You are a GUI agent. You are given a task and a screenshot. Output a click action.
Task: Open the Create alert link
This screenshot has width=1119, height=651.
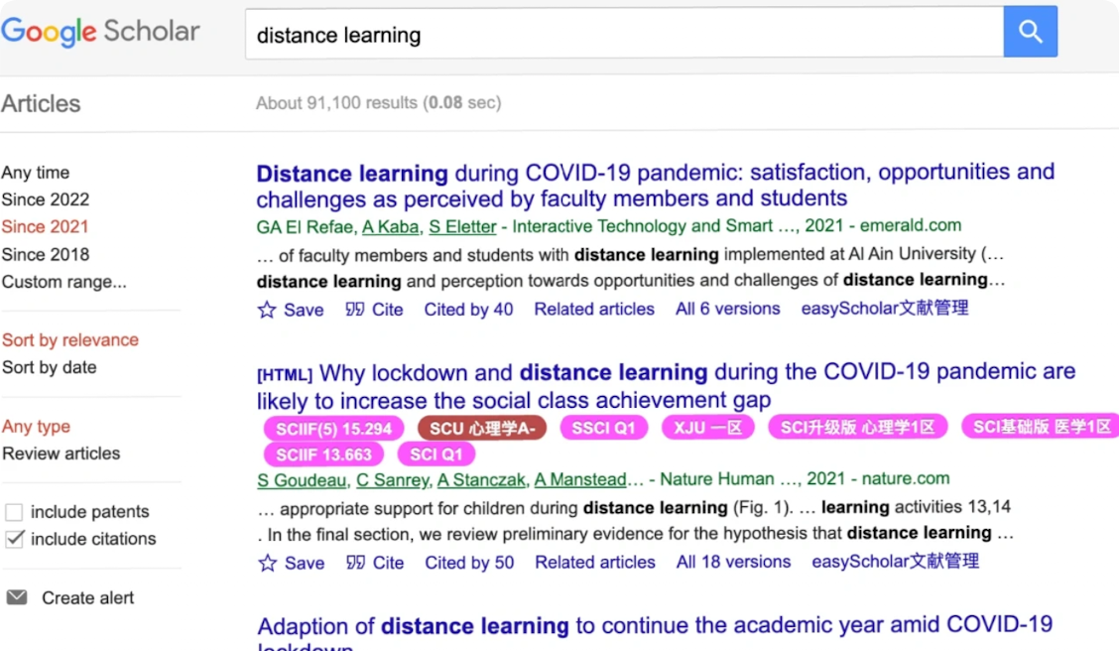pos(87,598)
